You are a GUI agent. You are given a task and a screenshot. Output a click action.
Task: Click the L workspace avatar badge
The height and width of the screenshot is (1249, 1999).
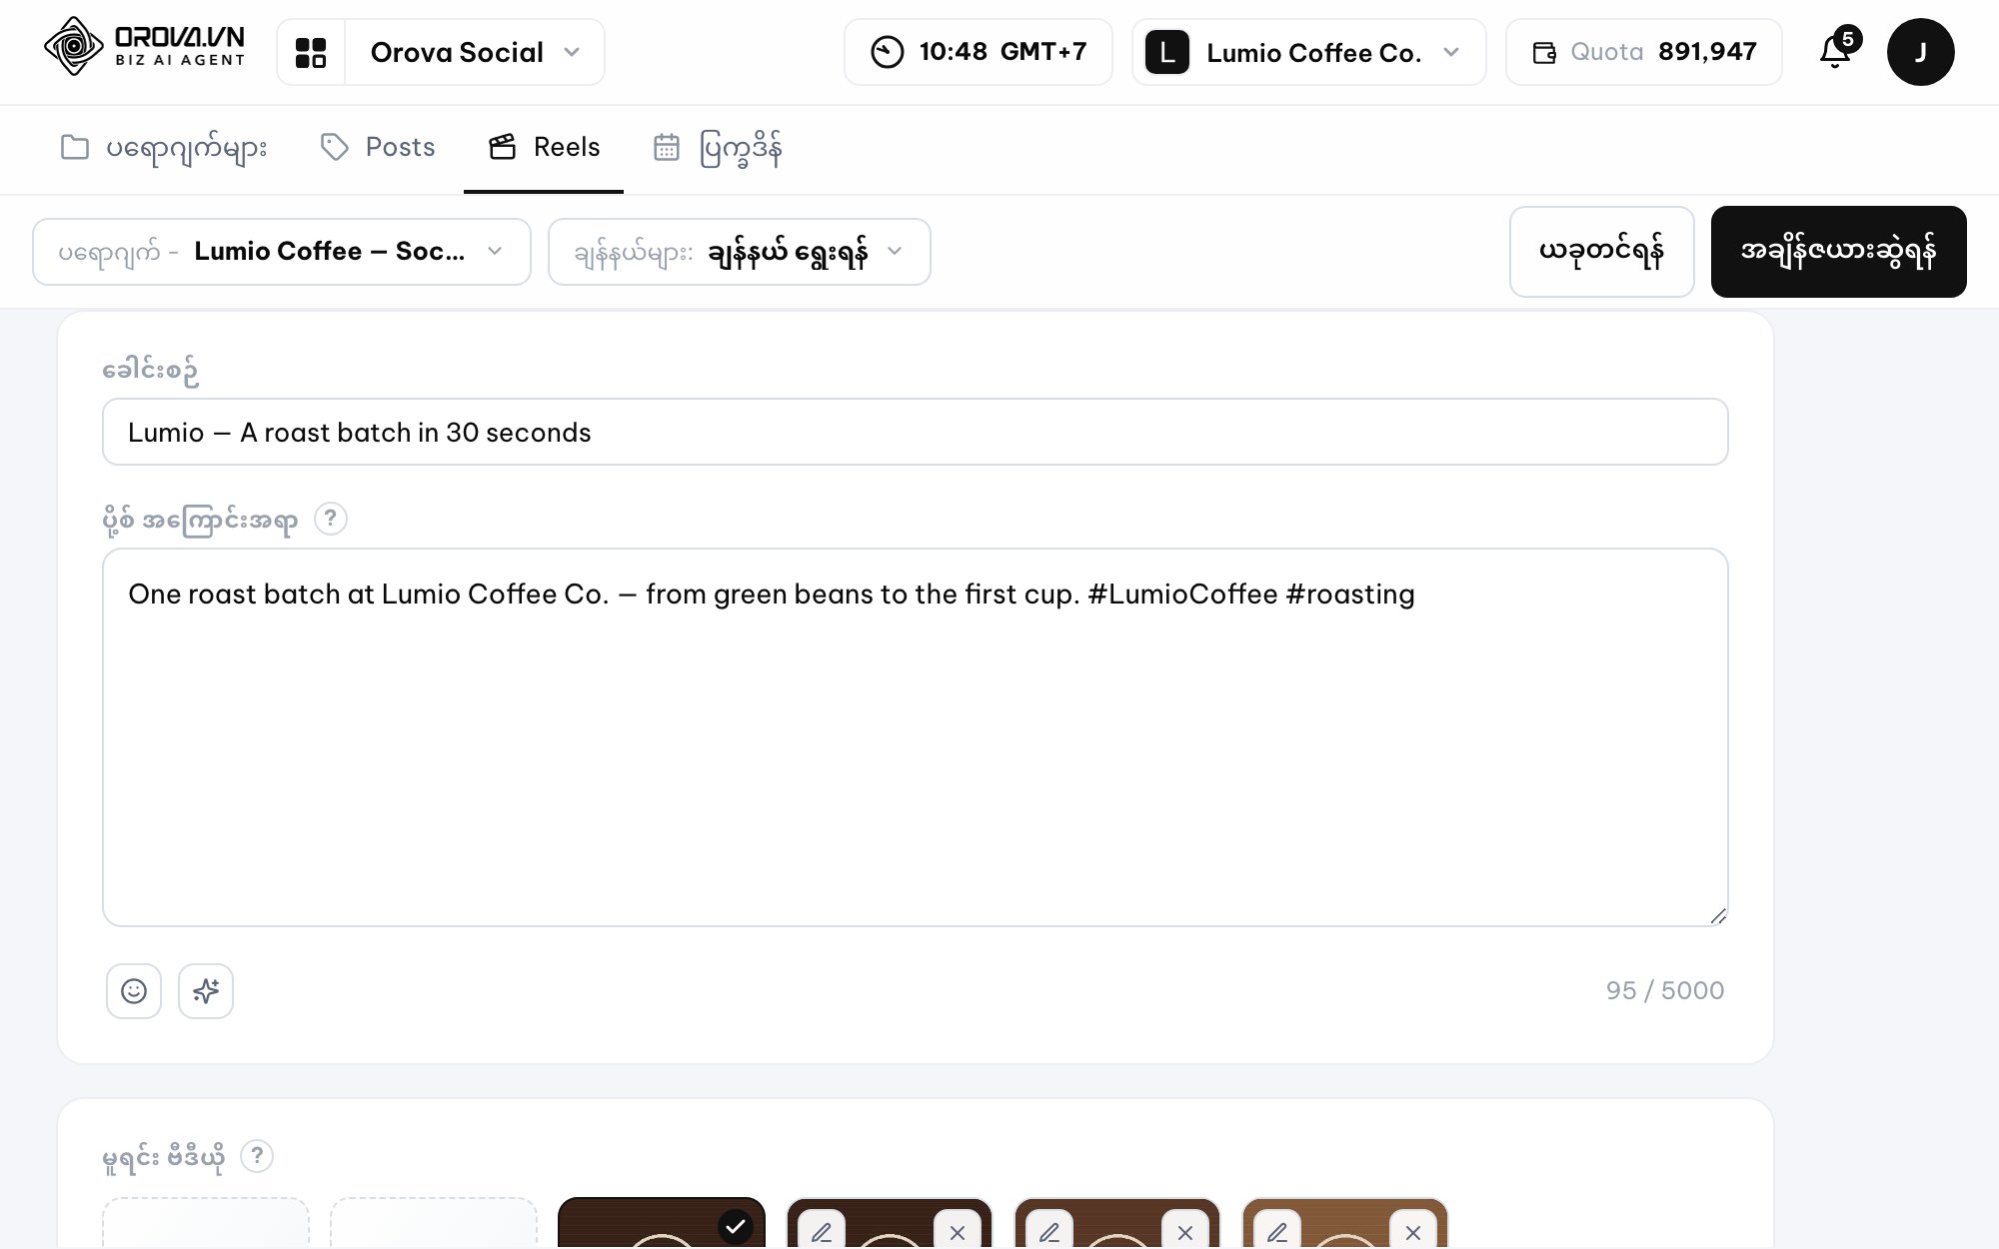point(1166,52)
